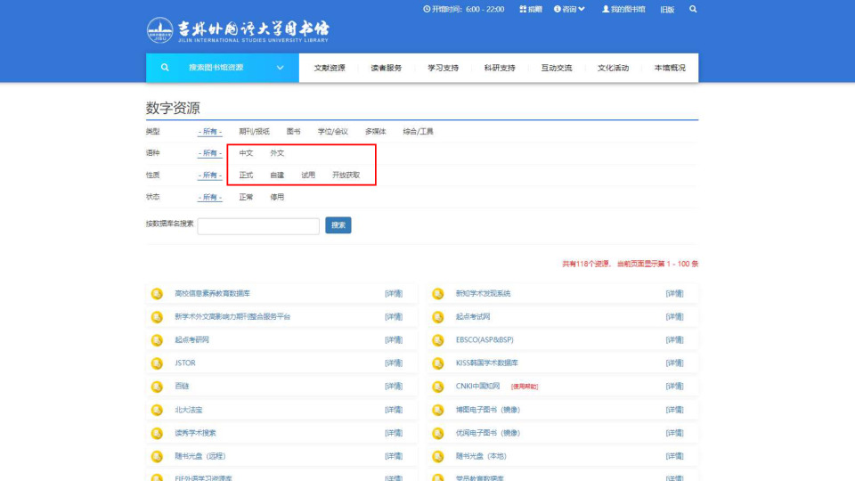Open the 科研支持 menu
Image resolution: width=855 pixels, height=481 pixels.
pos(500,68)
